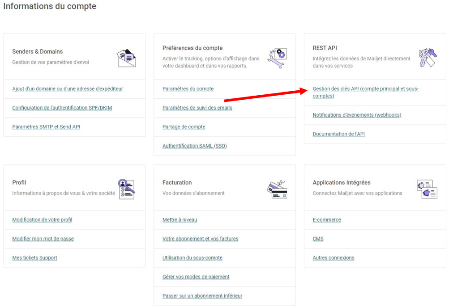Click the Facturation credit card icon
The height and width of the screenshot is (308, 449).
(277, 190)
